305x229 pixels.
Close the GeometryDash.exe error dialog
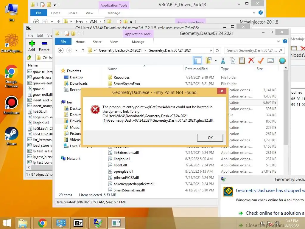click(222, 91)
